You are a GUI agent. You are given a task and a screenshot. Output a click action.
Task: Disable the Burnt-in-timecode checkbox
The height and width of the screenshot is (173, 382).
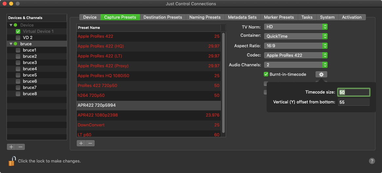click(x=266, y=74)
